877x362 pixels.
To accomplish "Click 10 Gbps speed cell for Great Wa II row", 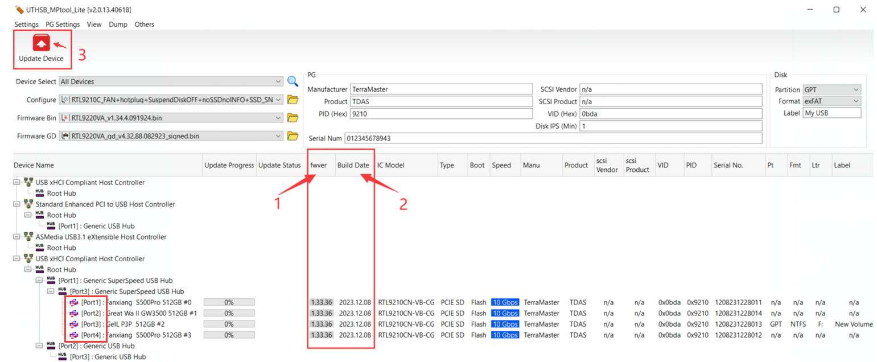I will pos(505,313).
